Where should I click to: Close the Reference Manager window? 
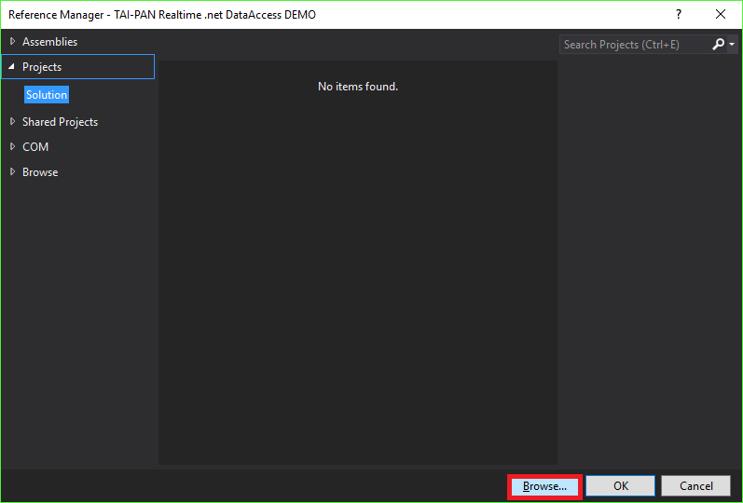click(721, 14)
